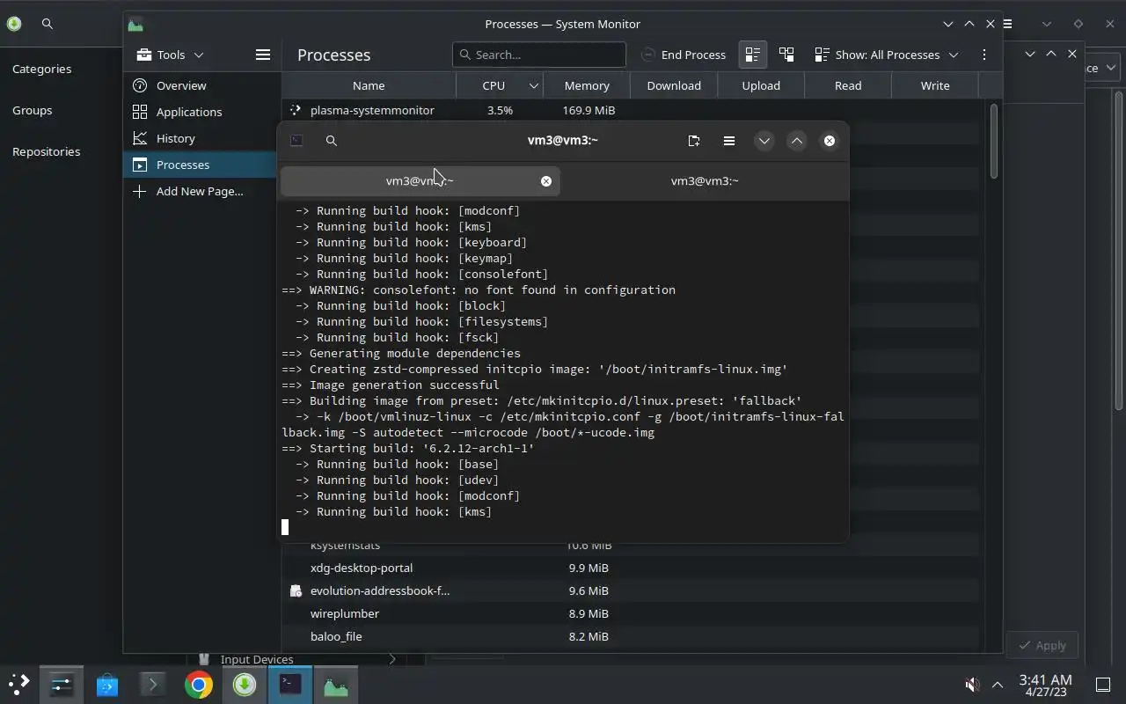The width and height of the screenshot is (1126, 704).
Task: Open application launcher in taskbar
Action: [x=18, y=684]
